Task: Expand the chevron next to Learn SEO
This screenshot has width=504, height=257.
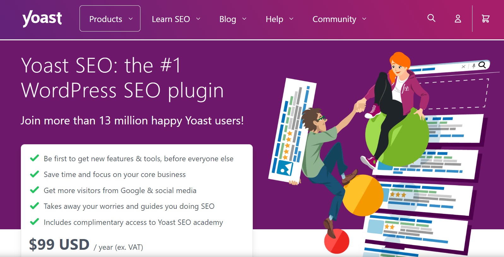Action: coord(198,19)
